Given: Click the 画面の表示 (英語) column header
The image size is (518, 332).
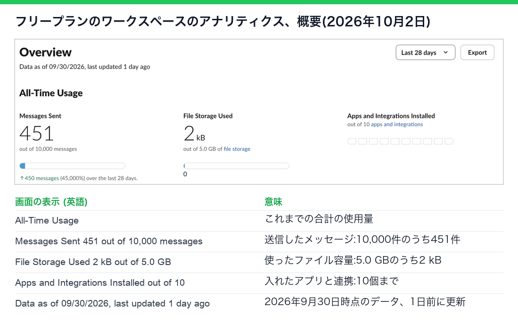Looking at the screenshot, I should (51, 202).
